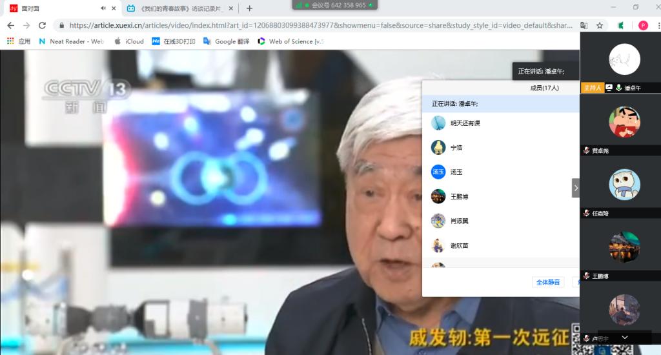Open the Google 翻译 bookmark

227,41
